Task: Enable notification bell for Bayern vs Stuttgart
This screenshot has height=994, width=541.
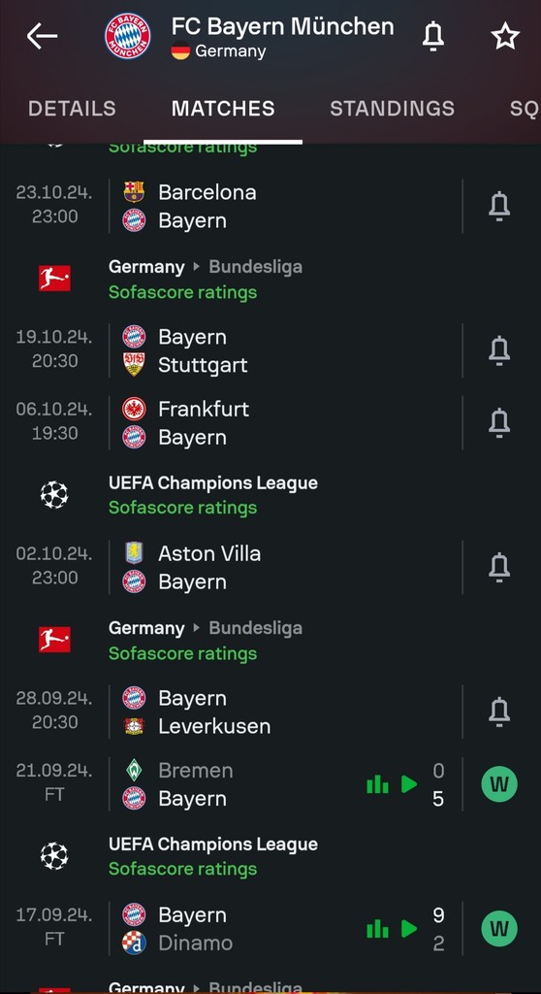Action: coord(499,350)
